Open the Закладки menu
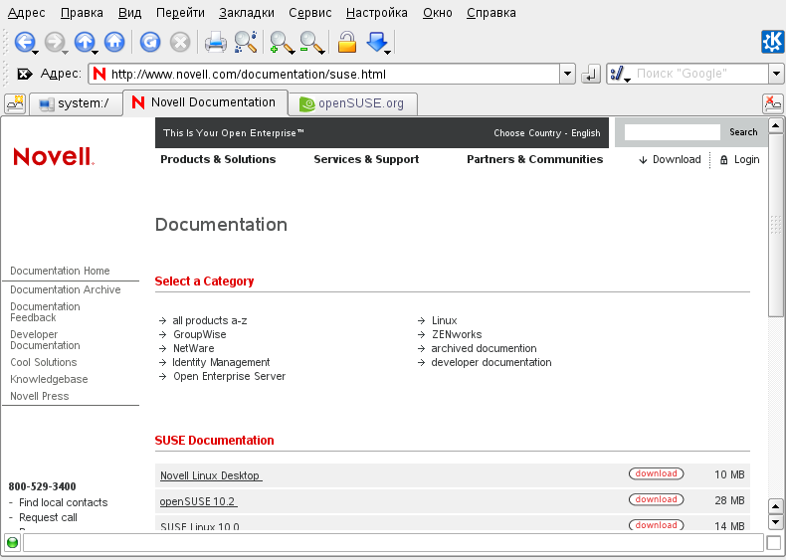786x560 pixels. (x=246, y=13)
